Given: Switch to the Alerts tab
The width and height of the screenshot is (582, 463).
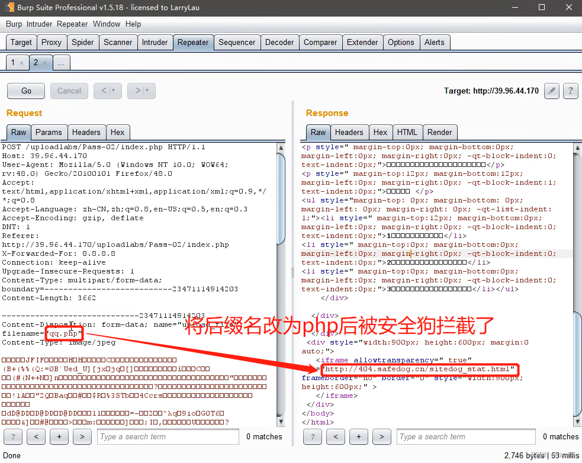Looking at the screenshot, I should tap(434, 42).
